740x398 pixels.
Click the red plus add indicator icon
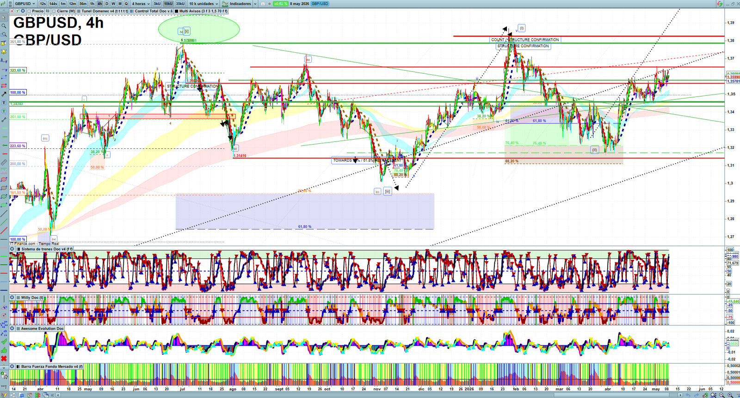tap(12, 11)
